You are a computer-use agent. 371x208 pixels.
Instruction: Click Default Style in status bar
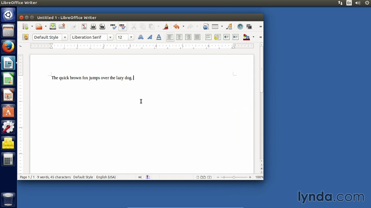pyautogui.click(x=83, y=177)
